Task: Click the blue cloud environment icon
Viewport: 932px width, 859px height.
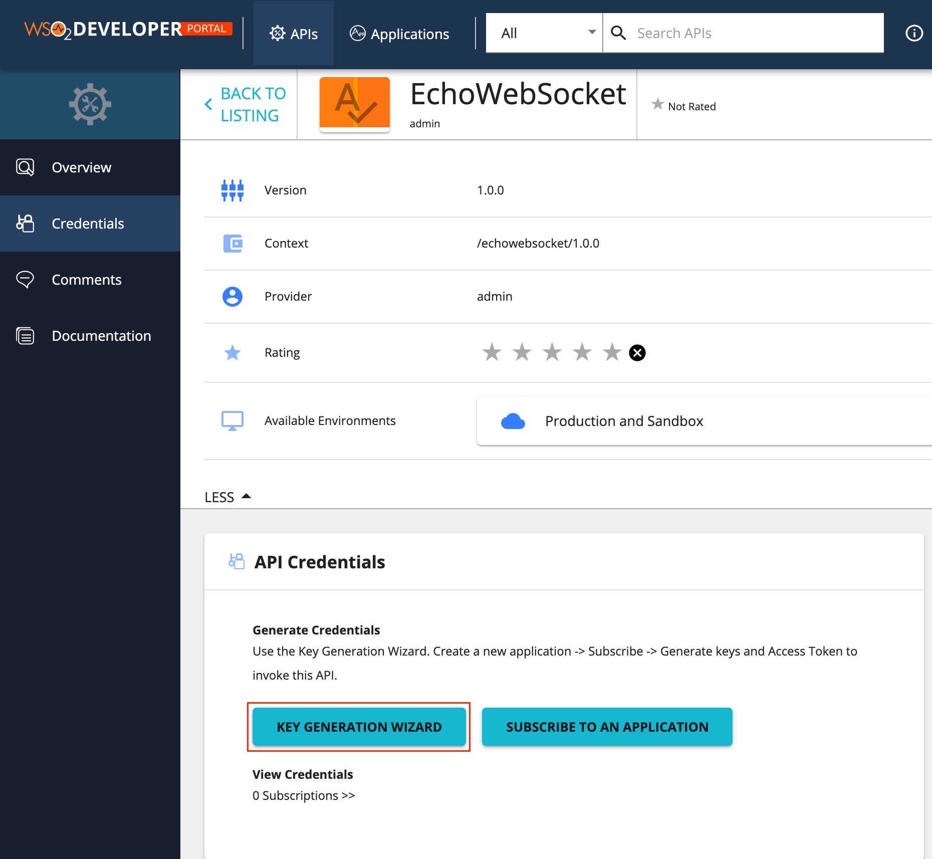Action: coord(513,421)
